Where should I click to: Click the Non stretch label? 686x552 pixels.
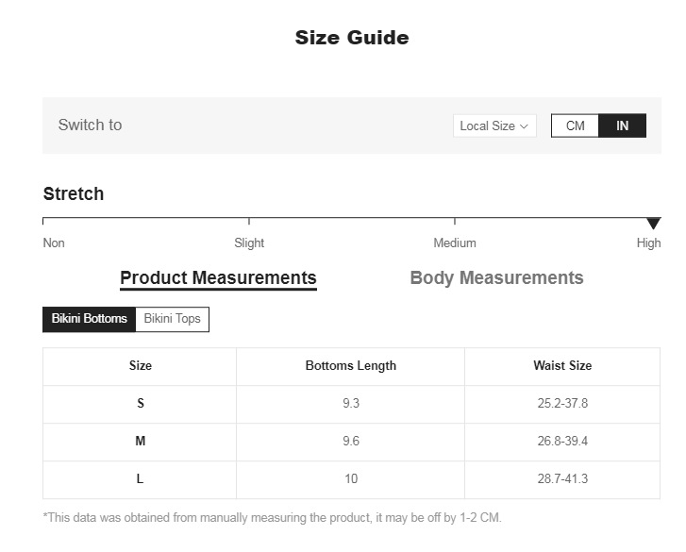coord(54,243)
